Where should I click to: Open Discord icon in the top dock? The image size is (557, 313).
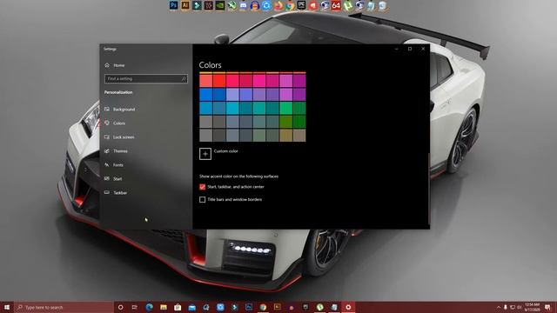click(244, 5)
